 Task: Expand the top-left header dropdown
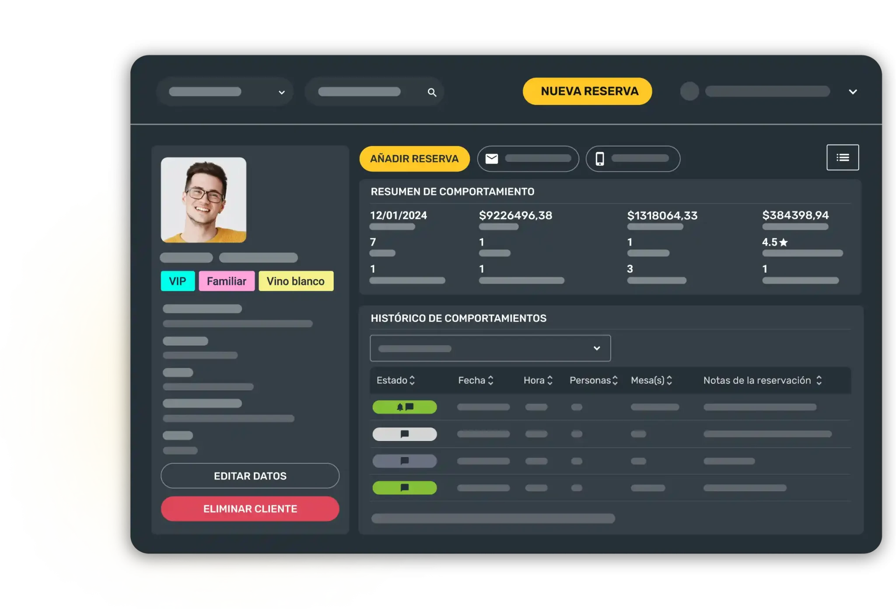tap(281, 92)
